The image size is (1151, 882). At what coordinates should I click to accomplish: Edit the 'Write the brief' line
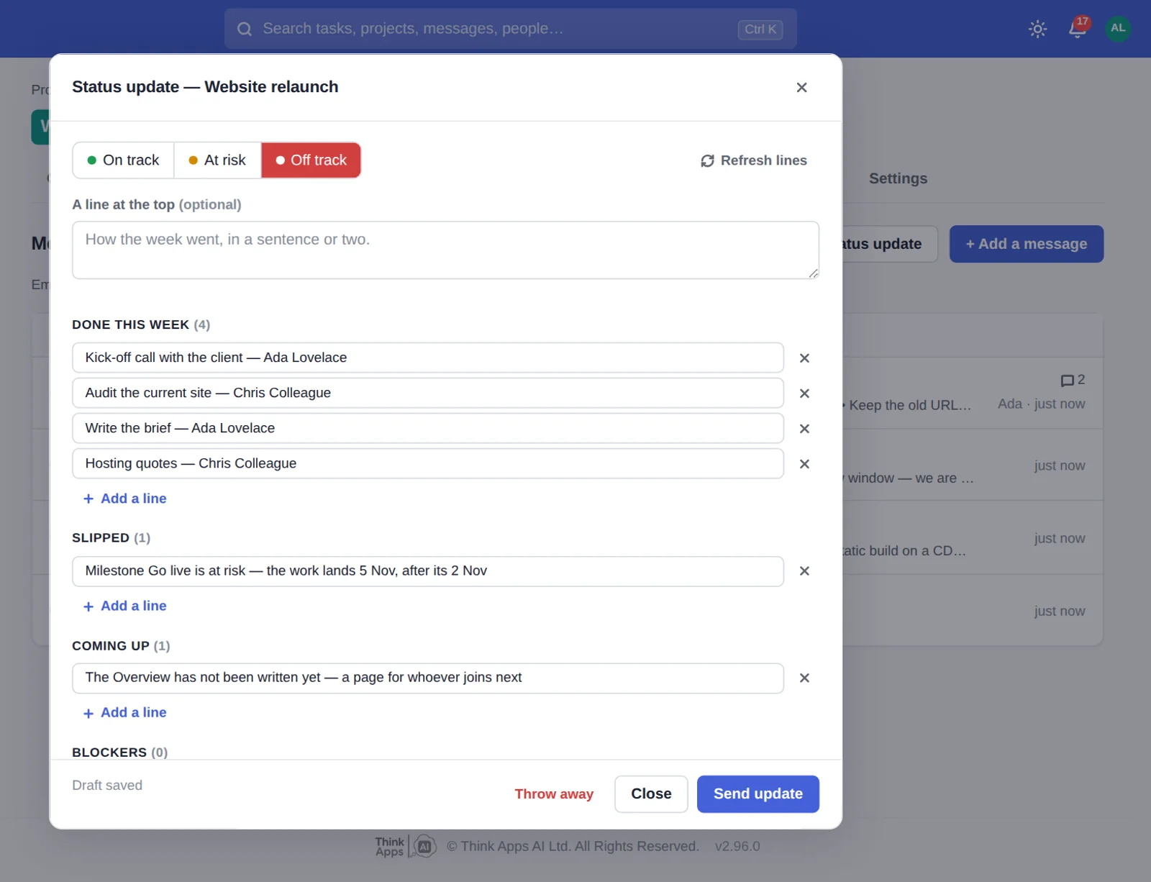427,428
